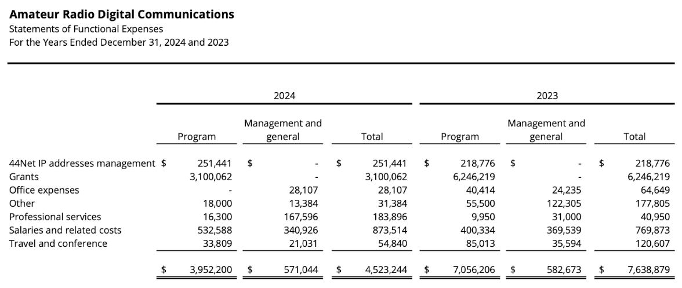Click the 2023 Total column header
The width and height of the screenshot is (682, 288).
pyautogui.click(x=634, y=137)
